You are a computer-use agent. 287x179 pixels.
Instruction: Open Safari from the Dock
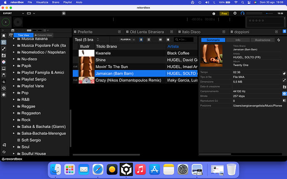pyautogui.click(x=98, y=169)
